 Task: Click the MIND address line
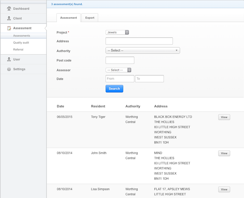(158, 153)
